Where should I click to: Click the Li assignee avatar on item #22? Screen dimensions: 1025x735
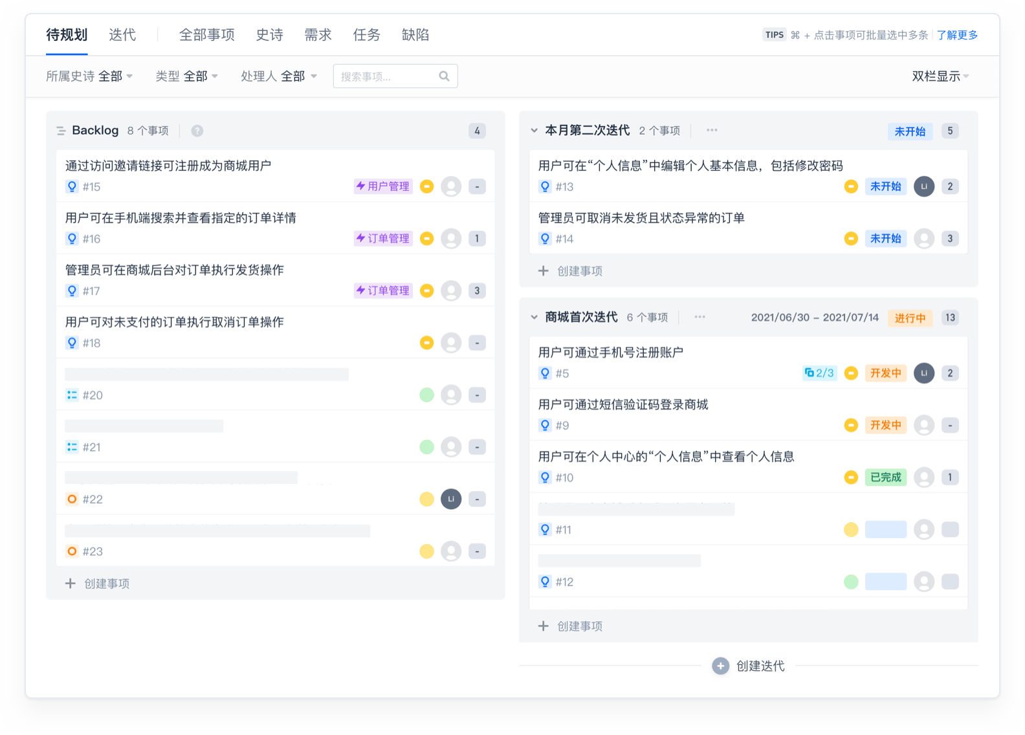pyautogui.click(x=451, y=499)
